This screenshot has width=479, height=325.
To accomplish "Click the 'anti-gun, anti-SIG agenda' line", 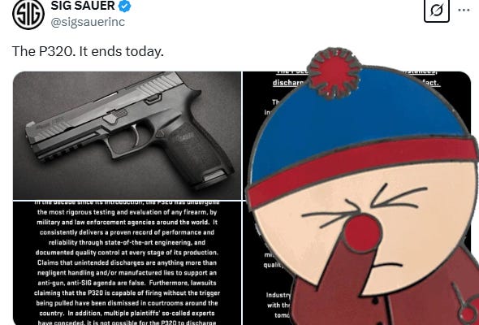I will click(x=127, y=283).
